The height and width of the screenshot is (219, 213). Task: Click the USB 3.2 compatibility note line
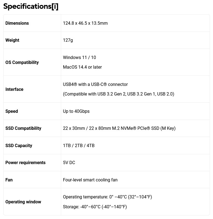tap(118, 94)
